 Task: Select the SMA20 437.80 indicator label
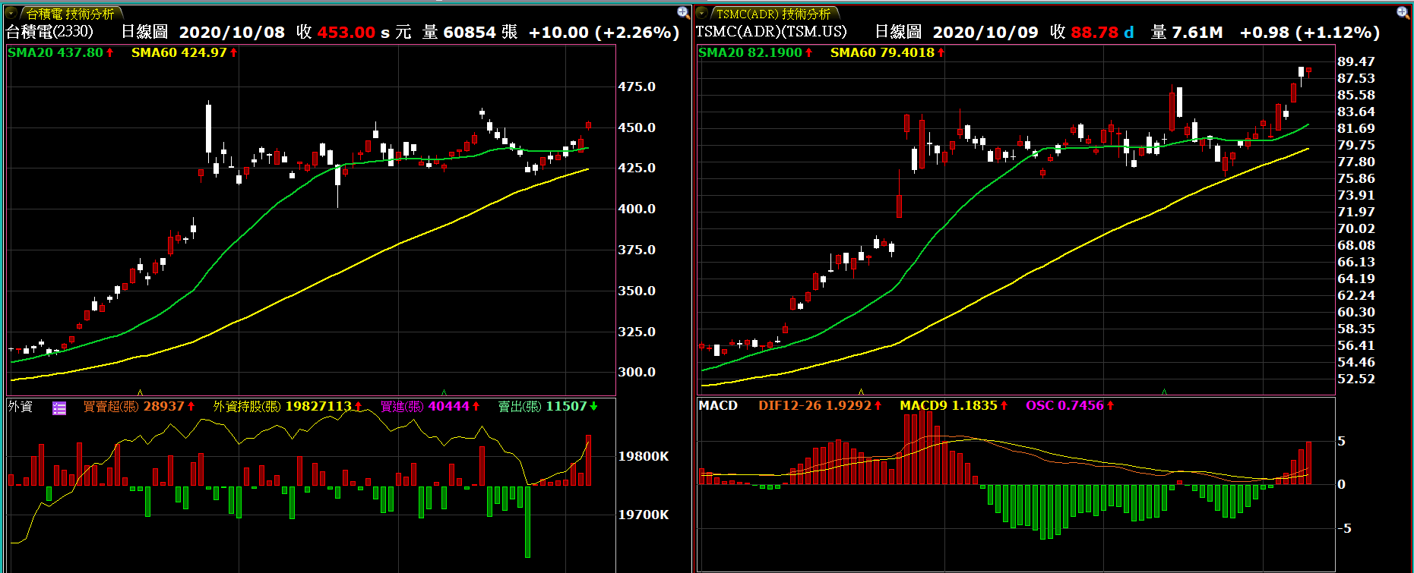(x=61, y=52)
